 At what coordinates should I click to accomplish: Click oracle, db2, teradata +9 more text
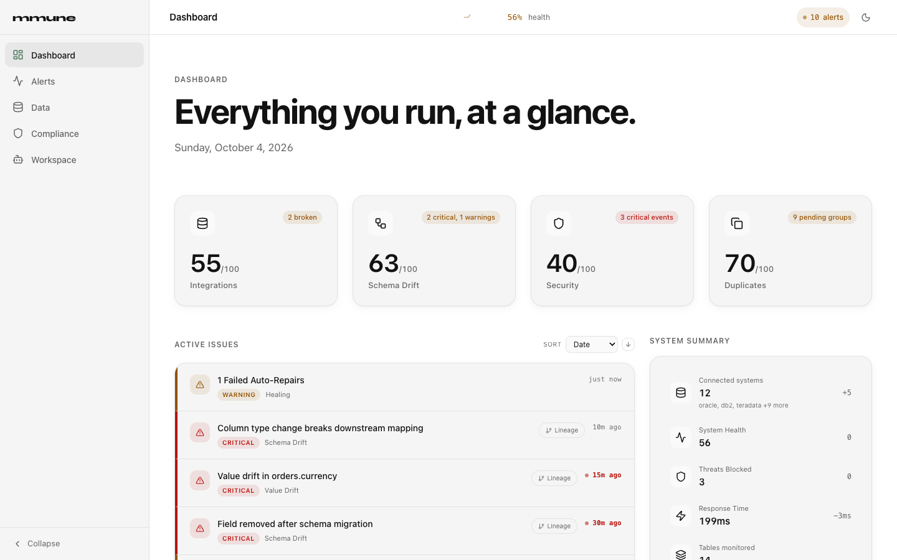click(744, 406)
